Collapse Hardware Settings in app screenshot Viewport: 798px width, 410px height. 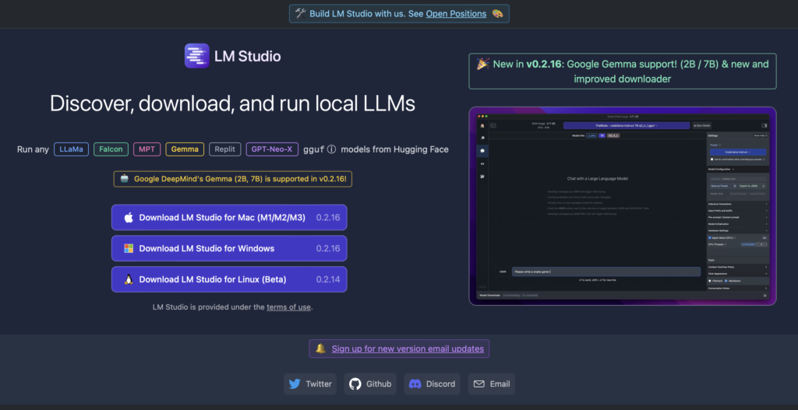click(737, 230)
